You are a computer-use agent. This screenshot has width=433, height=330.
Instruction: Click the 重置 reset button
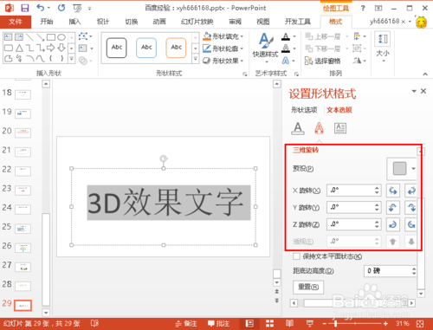308,287
